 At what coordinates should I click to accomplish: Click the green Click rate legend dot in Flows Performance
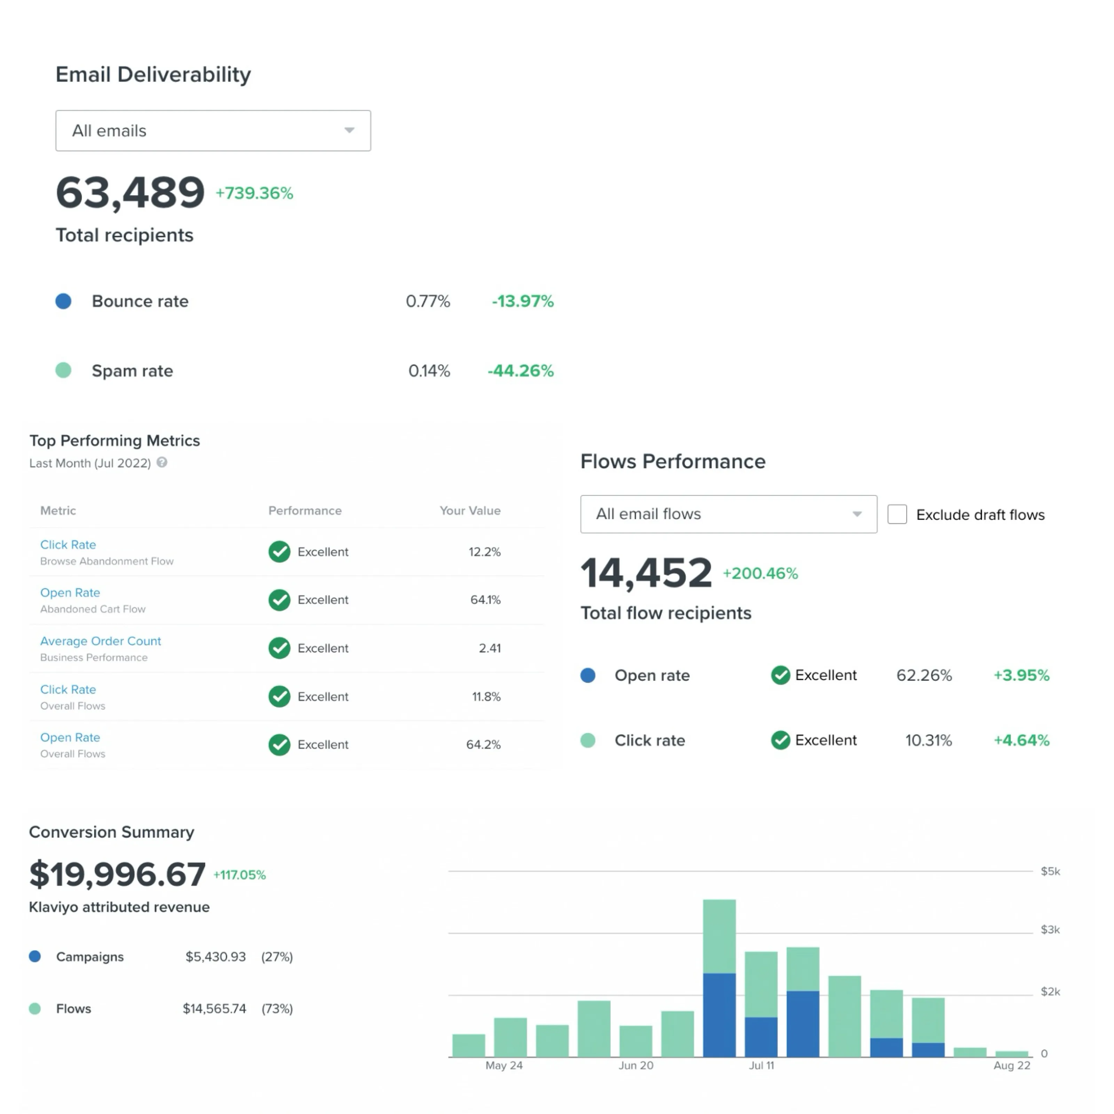point(588,740)
